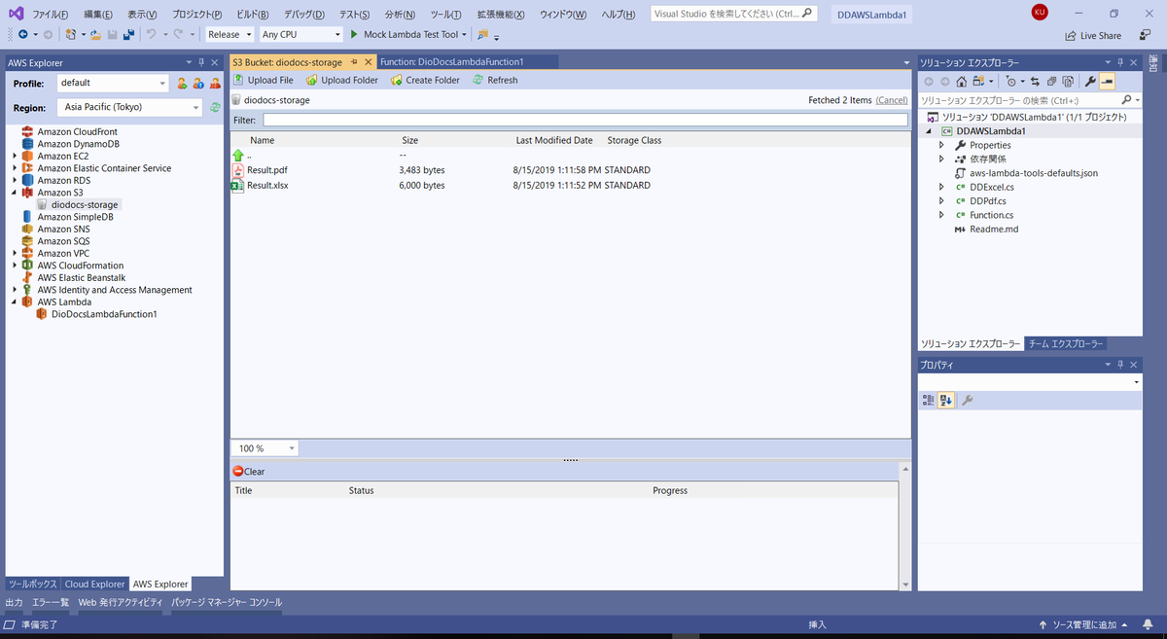Open the Release configuration dropdown
Image resolution: width=1167 pixels, height=639 pixels.
[x=230, y=34]
